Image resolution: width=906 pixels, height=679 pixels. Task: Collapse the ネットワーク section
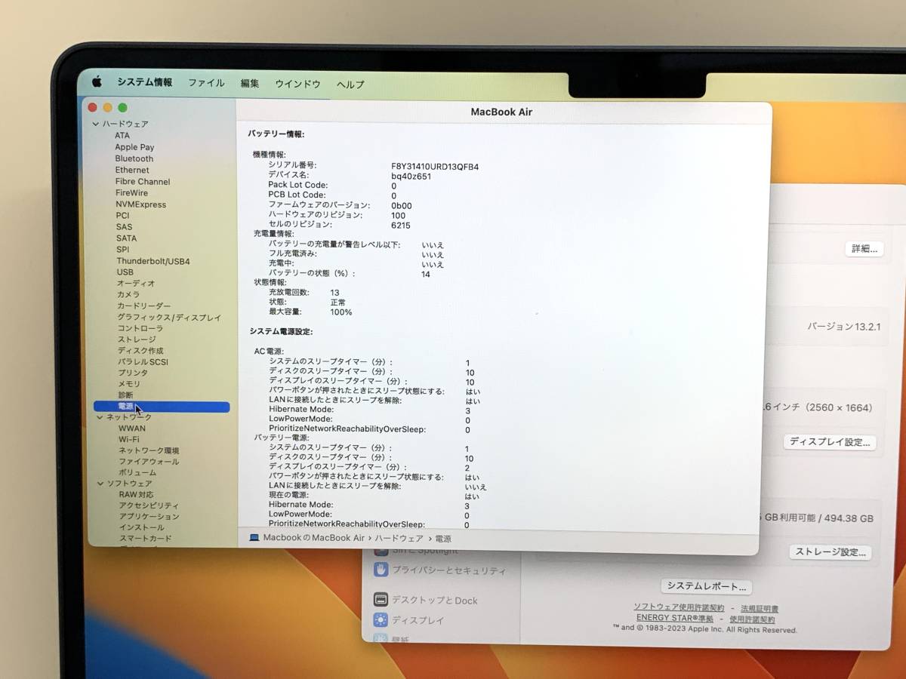coord(100,417)
